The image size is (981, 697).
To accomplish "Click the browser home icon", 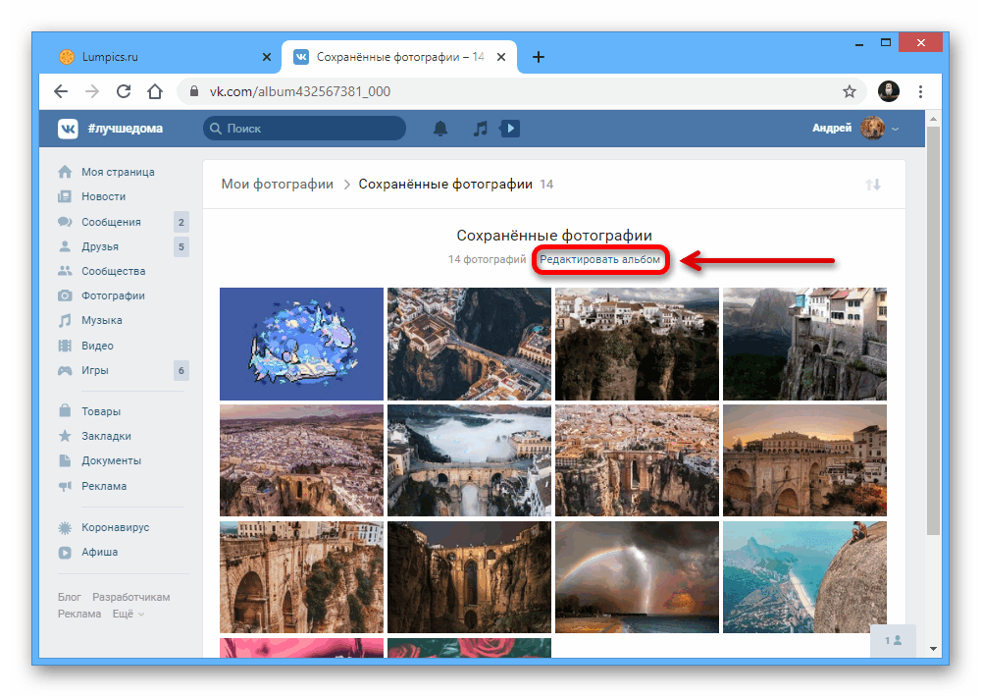I will (154, 91).
